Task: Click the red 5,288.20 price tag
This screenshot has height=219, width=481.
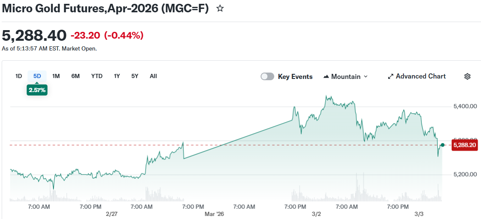Action: click(464, 145)
